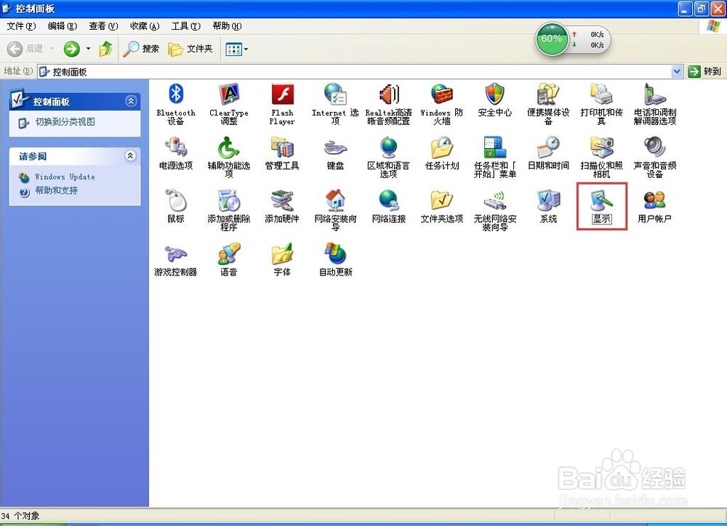The width and height of the screenshot is (727, 526).
Task: Open the 帮助(H) menu
Action: [227, 26]
